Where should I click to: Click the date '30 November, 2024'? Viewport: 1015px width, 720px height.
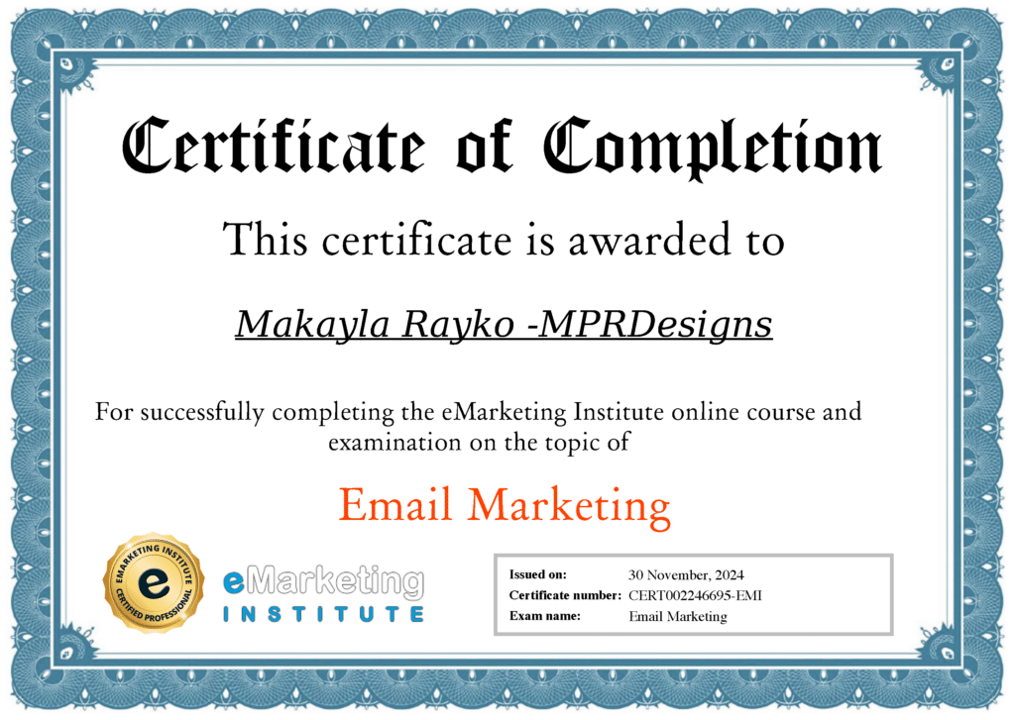[686, 575]
